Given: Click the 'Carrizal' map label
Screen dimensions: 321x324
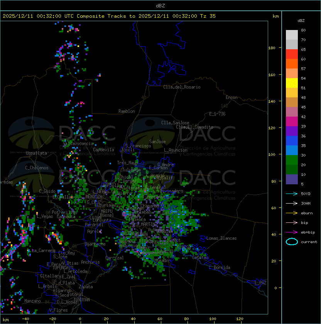Looking at the screenshot, I should 115,258.
